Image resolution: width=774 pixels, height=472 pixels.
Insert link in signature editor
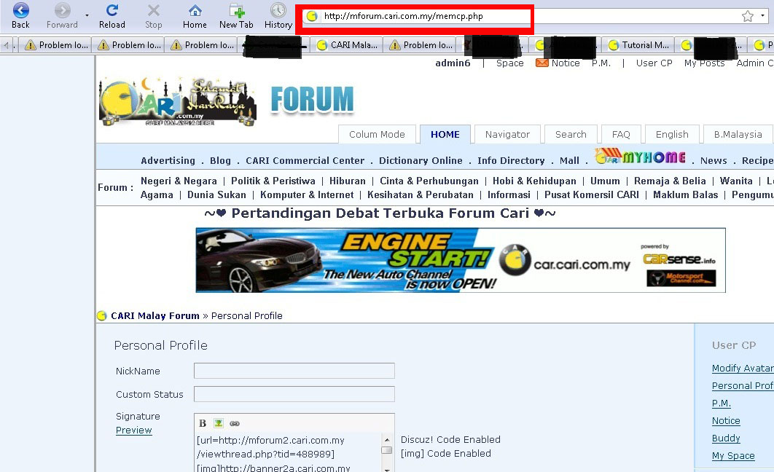coord(235,423)
